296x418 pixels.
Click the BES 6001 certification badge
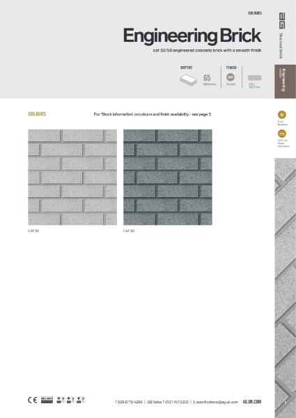pos(47,400)
